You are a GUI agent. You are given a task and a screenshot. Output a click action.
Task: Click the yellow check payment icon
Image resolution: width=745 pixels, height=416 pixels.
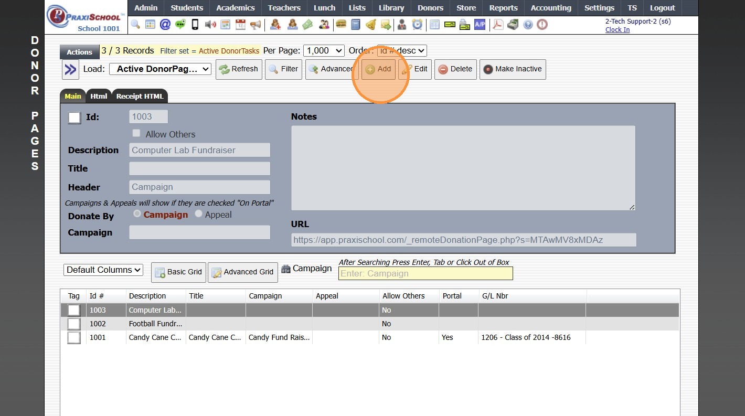tap(450, 24)
